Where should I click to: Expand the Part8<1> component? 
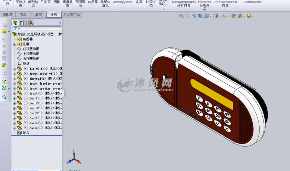14,113
